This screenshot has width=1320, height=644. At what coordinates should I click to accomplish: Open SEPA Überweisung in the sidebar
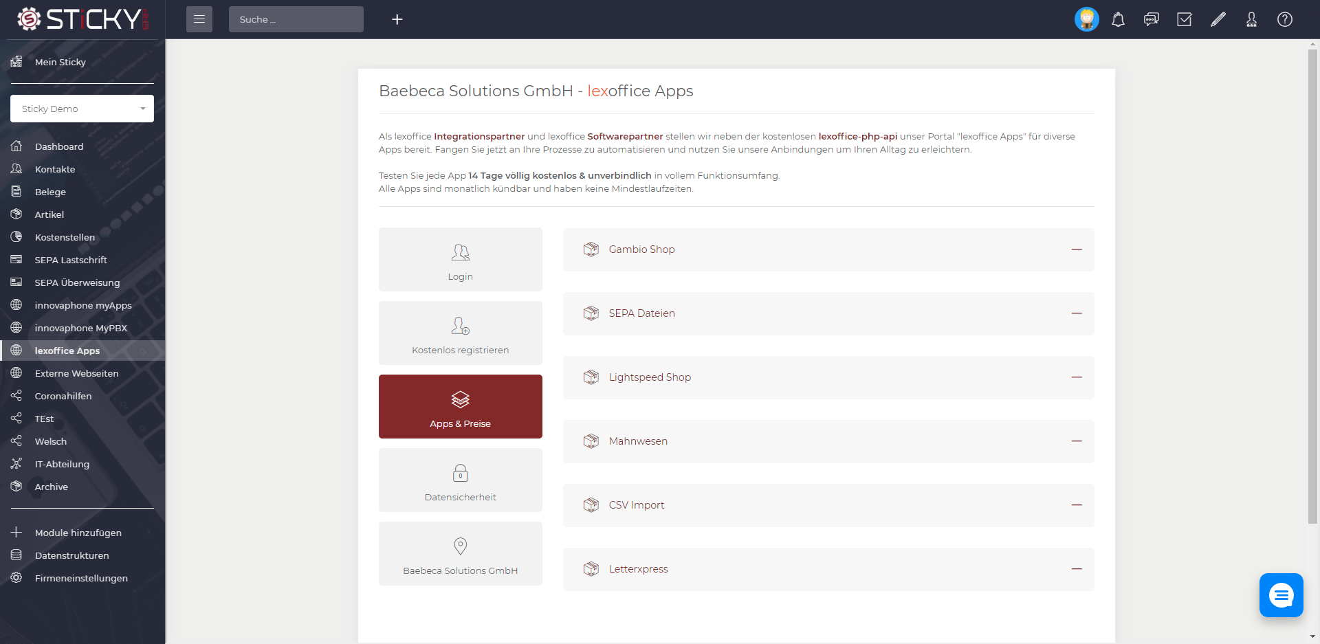coord(82,282)
